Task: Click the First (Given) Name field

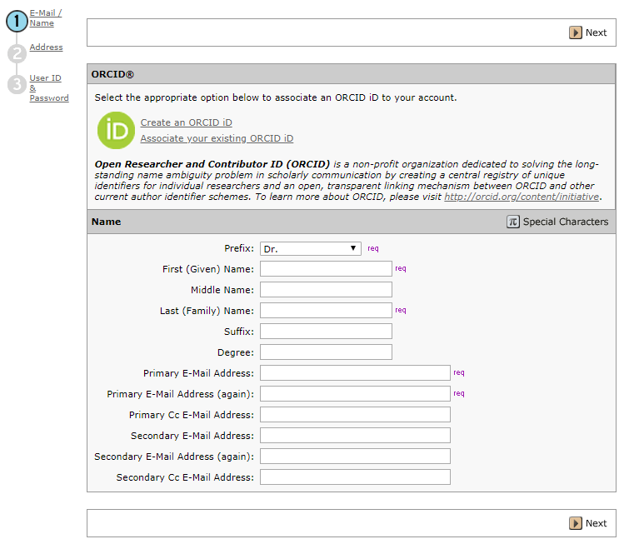Action: coord(326,269)
